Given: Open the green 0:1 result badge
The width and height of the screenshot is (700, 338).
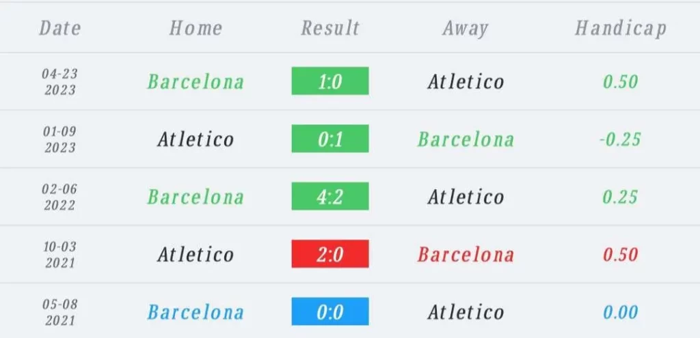Looking at the screenshot, I should pos(330,138).
